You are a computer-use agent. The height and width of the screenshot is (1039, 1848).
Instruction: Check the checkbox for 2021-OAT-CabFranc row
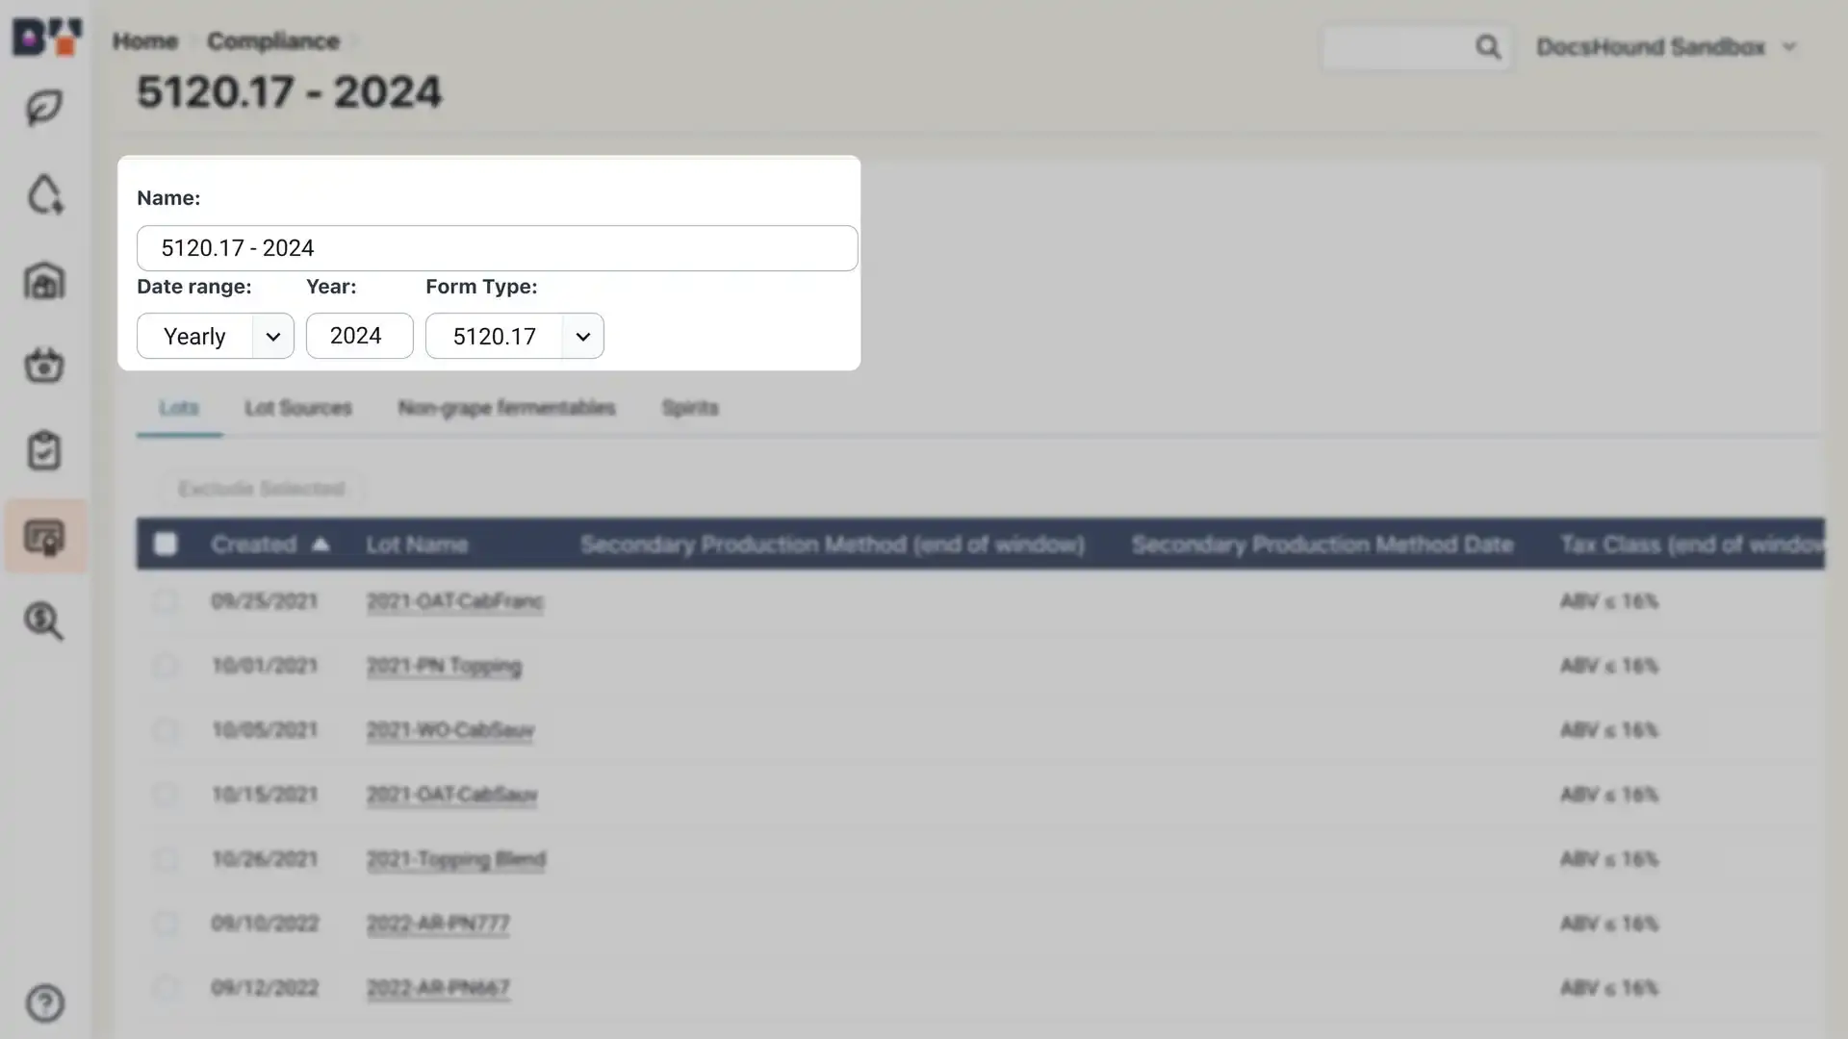(167, 601)
